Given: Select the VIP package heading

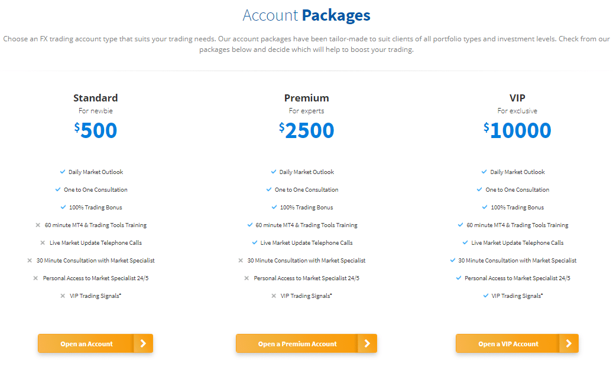Looking at the screenshot, I should (x=517, y=97).
